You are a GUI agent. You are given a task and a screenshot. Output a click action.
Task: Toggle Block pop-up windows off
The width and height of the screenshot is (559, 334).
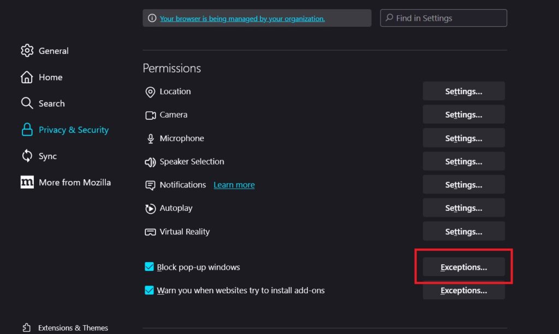point(149,267)
